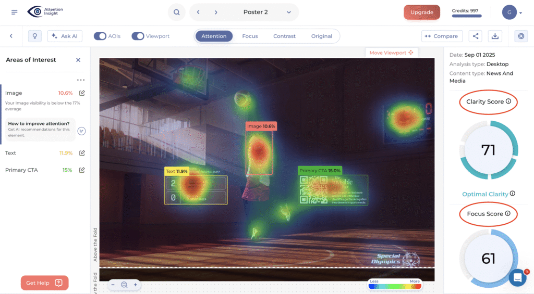The width and height of the screenshot is (534, 294).
Task: Click the zoom in plus icon
Action: tap(136, 285)
